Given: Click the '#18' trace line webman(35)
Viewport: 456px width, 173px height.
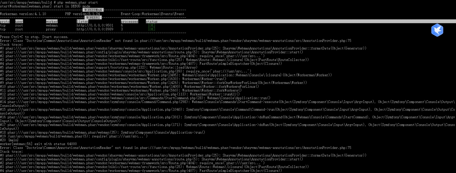Looking at the screenshot, I should 103,132.
